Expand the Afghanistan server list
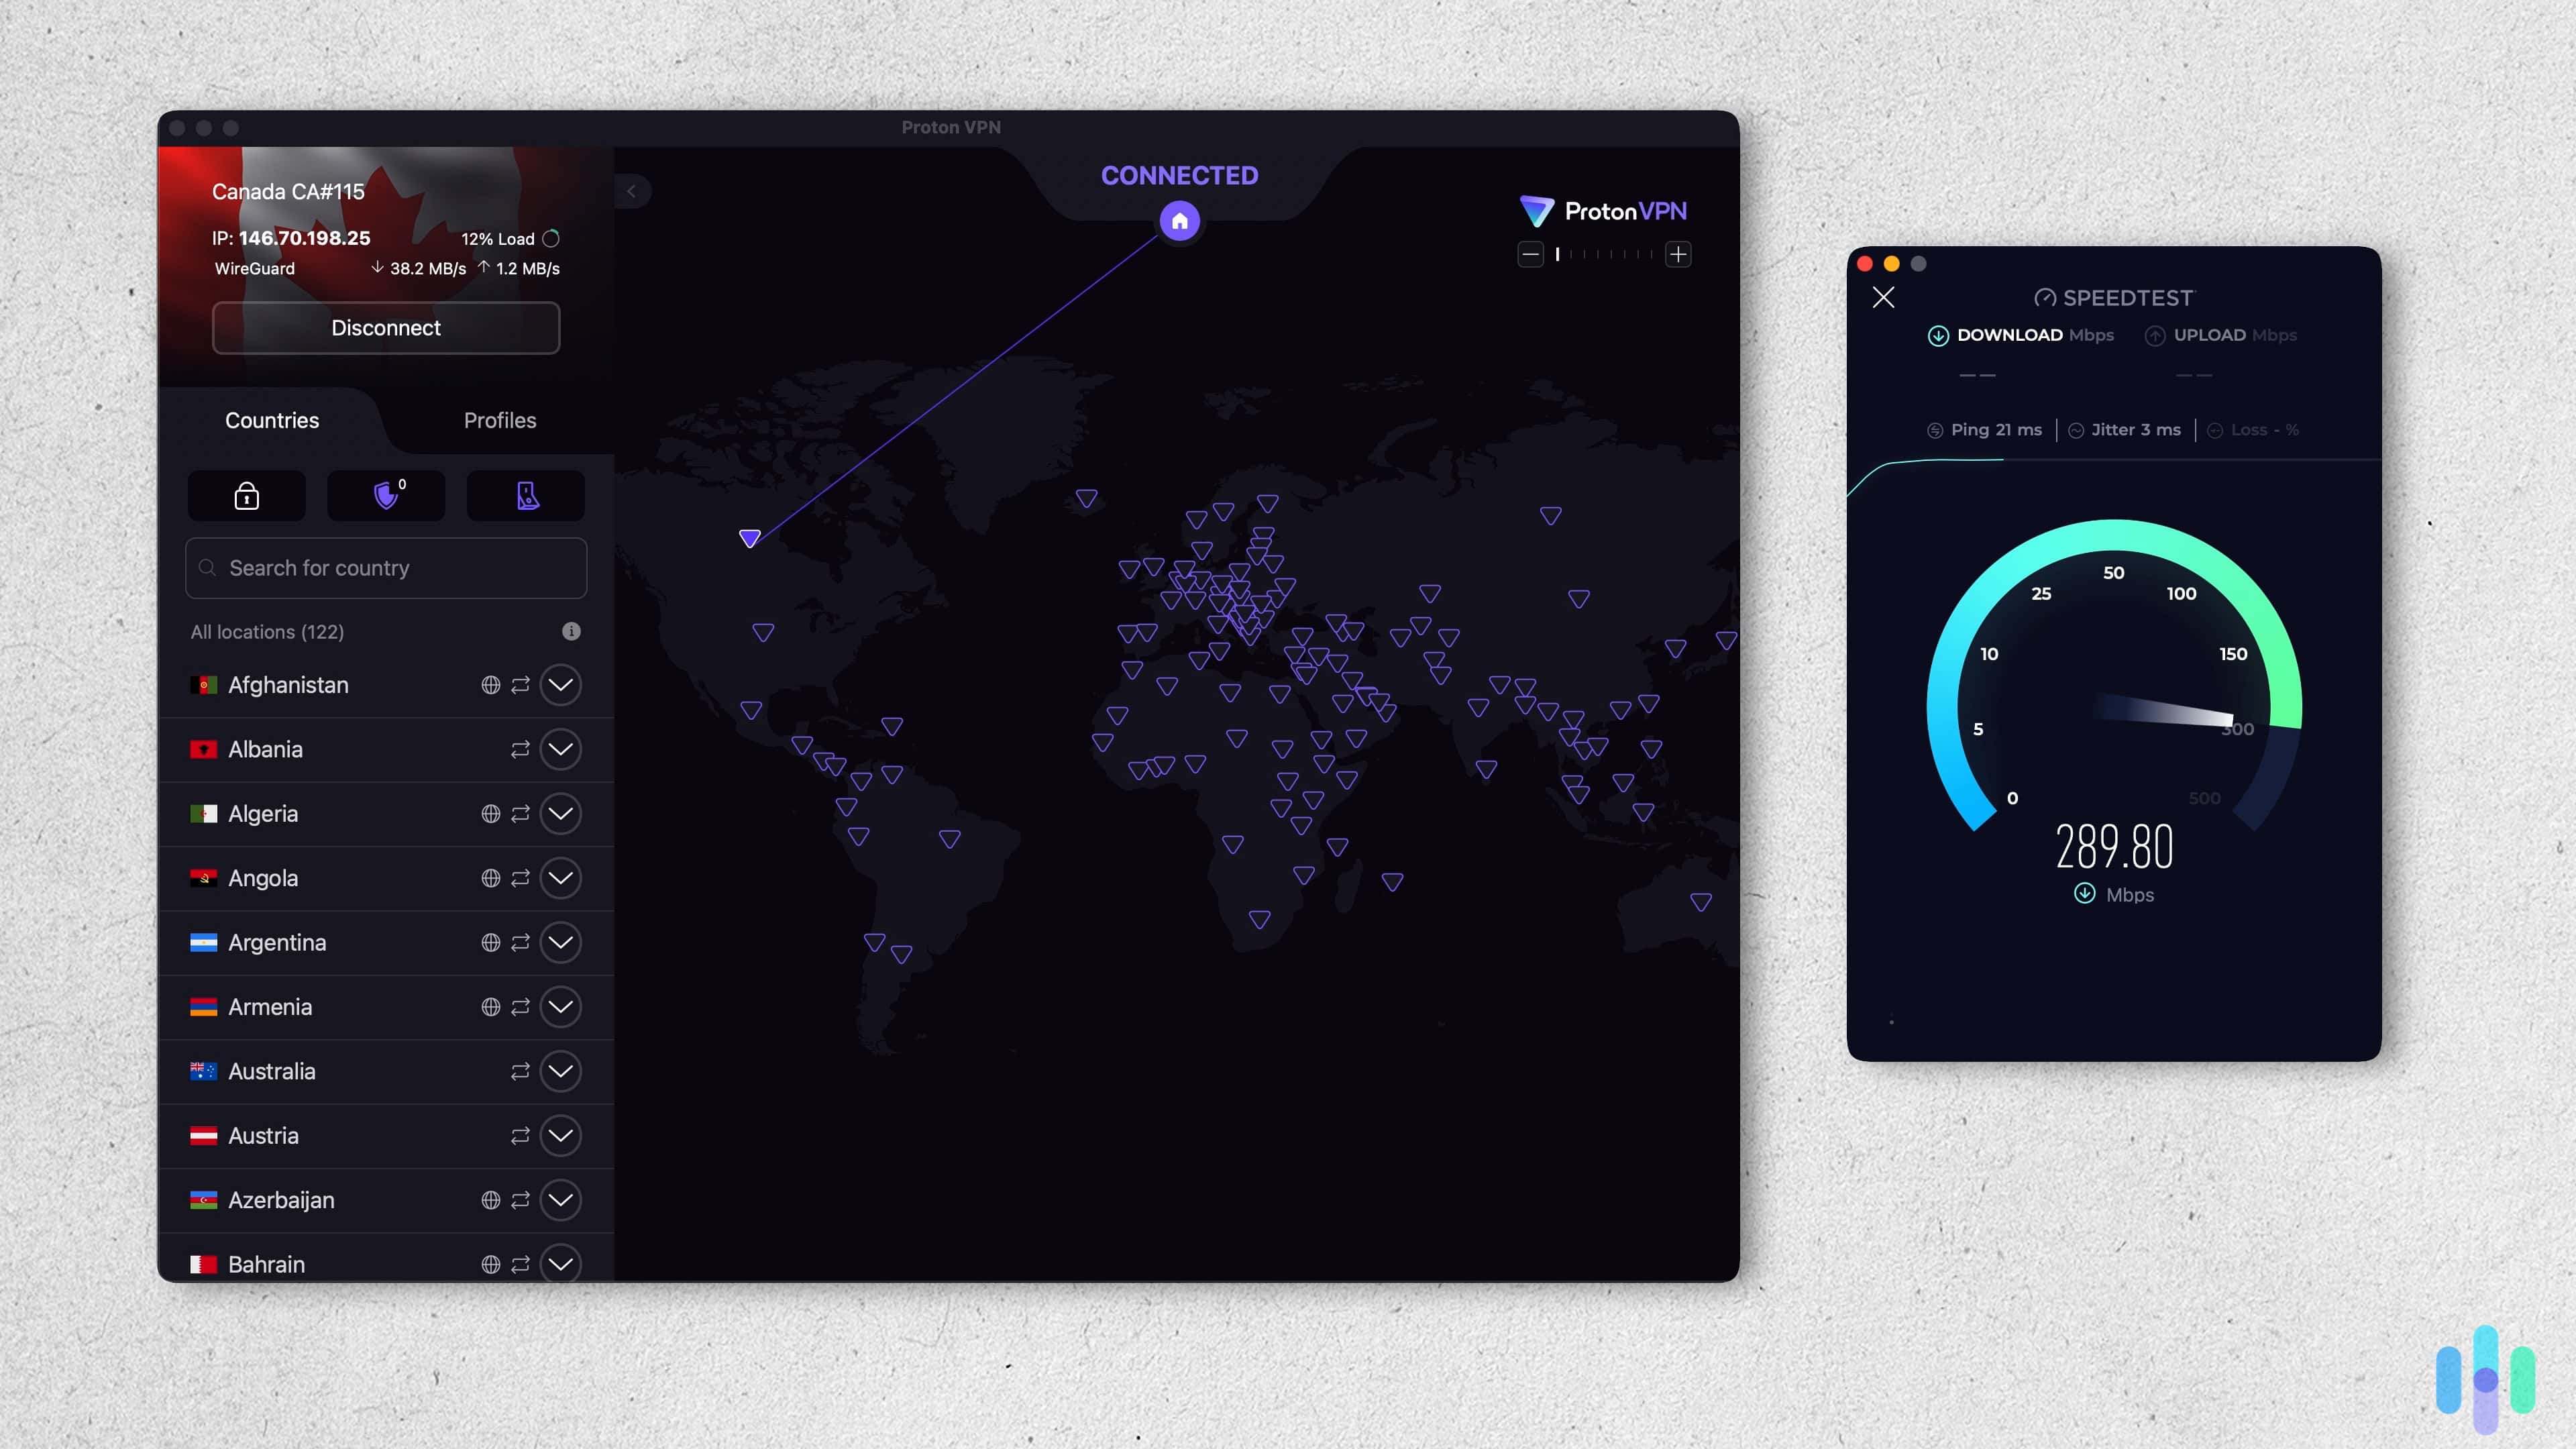Image resolution: width=2576 pixels, height=1449 pixels. pos(560,684)
